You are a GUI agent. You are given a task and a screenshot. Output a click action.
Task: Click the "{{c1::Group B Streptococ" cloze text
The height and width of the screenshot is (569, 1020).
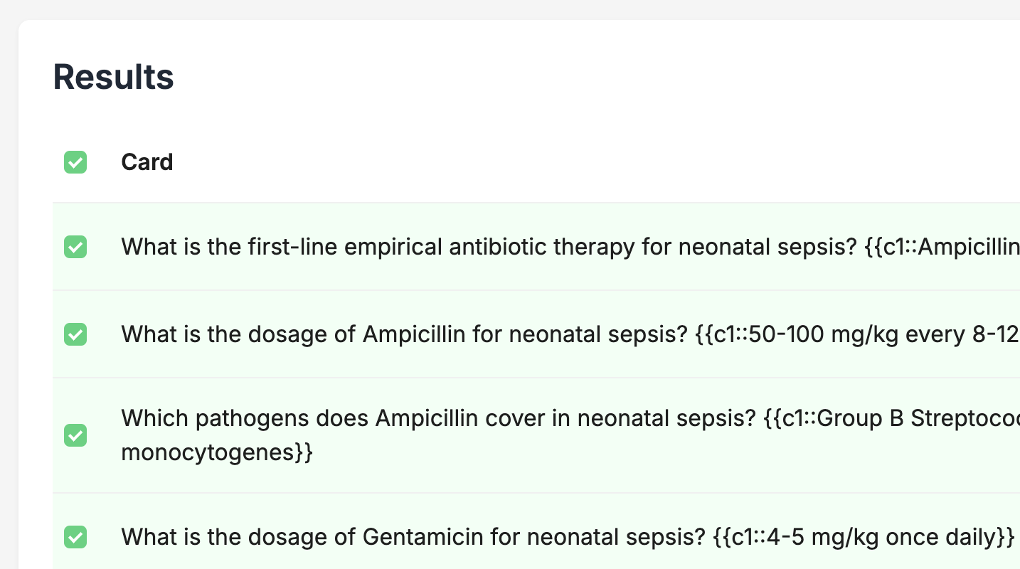891,418
